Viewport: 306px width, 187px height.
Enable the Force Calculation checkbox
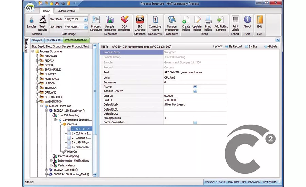195,122
